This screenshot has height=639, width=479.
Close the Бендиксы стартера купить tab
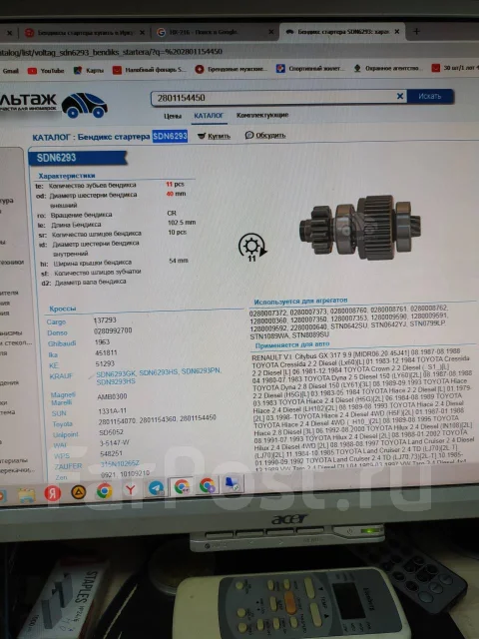[x=142, y=33]
